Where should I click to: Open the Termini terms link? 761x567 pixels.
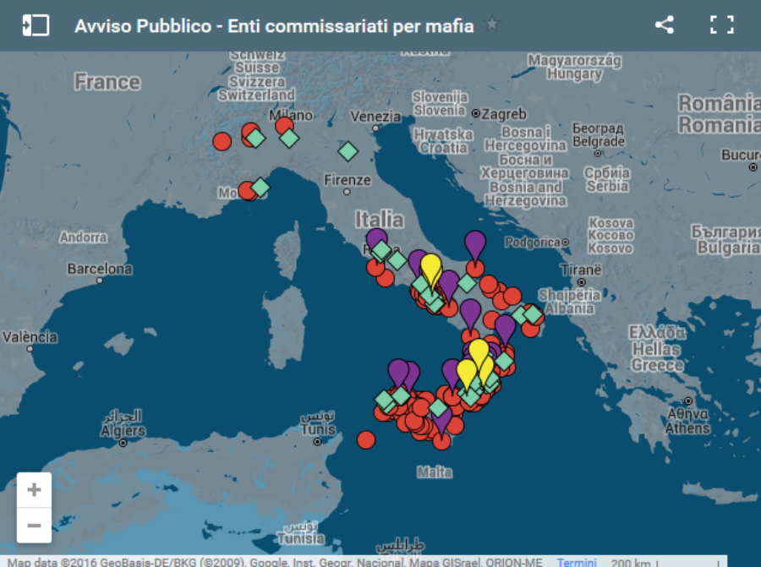pos(577,562)
